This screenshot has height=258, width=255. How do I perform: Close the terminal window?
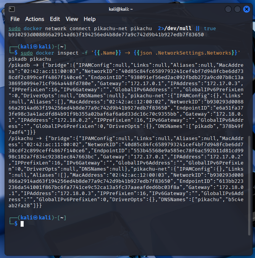point(247,9)
